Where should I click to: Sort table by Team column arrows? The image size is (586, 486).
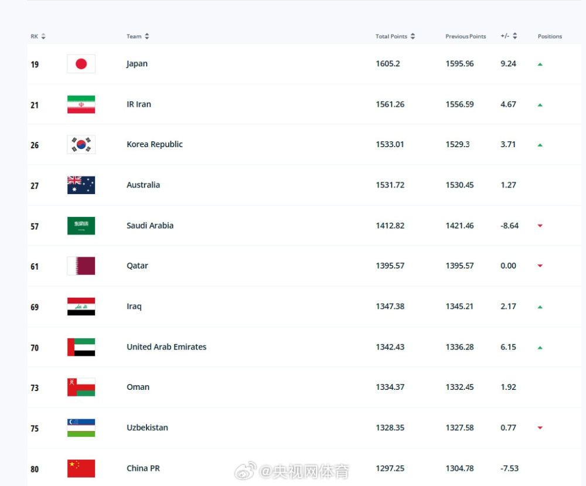tap(147, 36)
